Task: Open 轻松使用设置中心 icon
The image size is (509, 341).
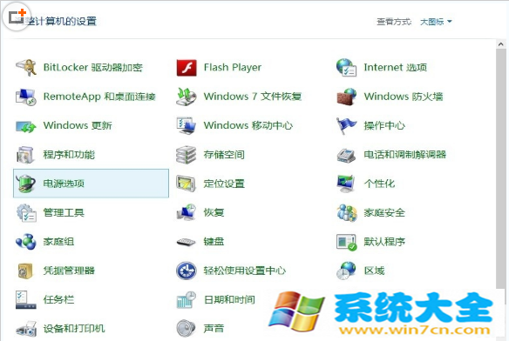Action: coord(187,271)
